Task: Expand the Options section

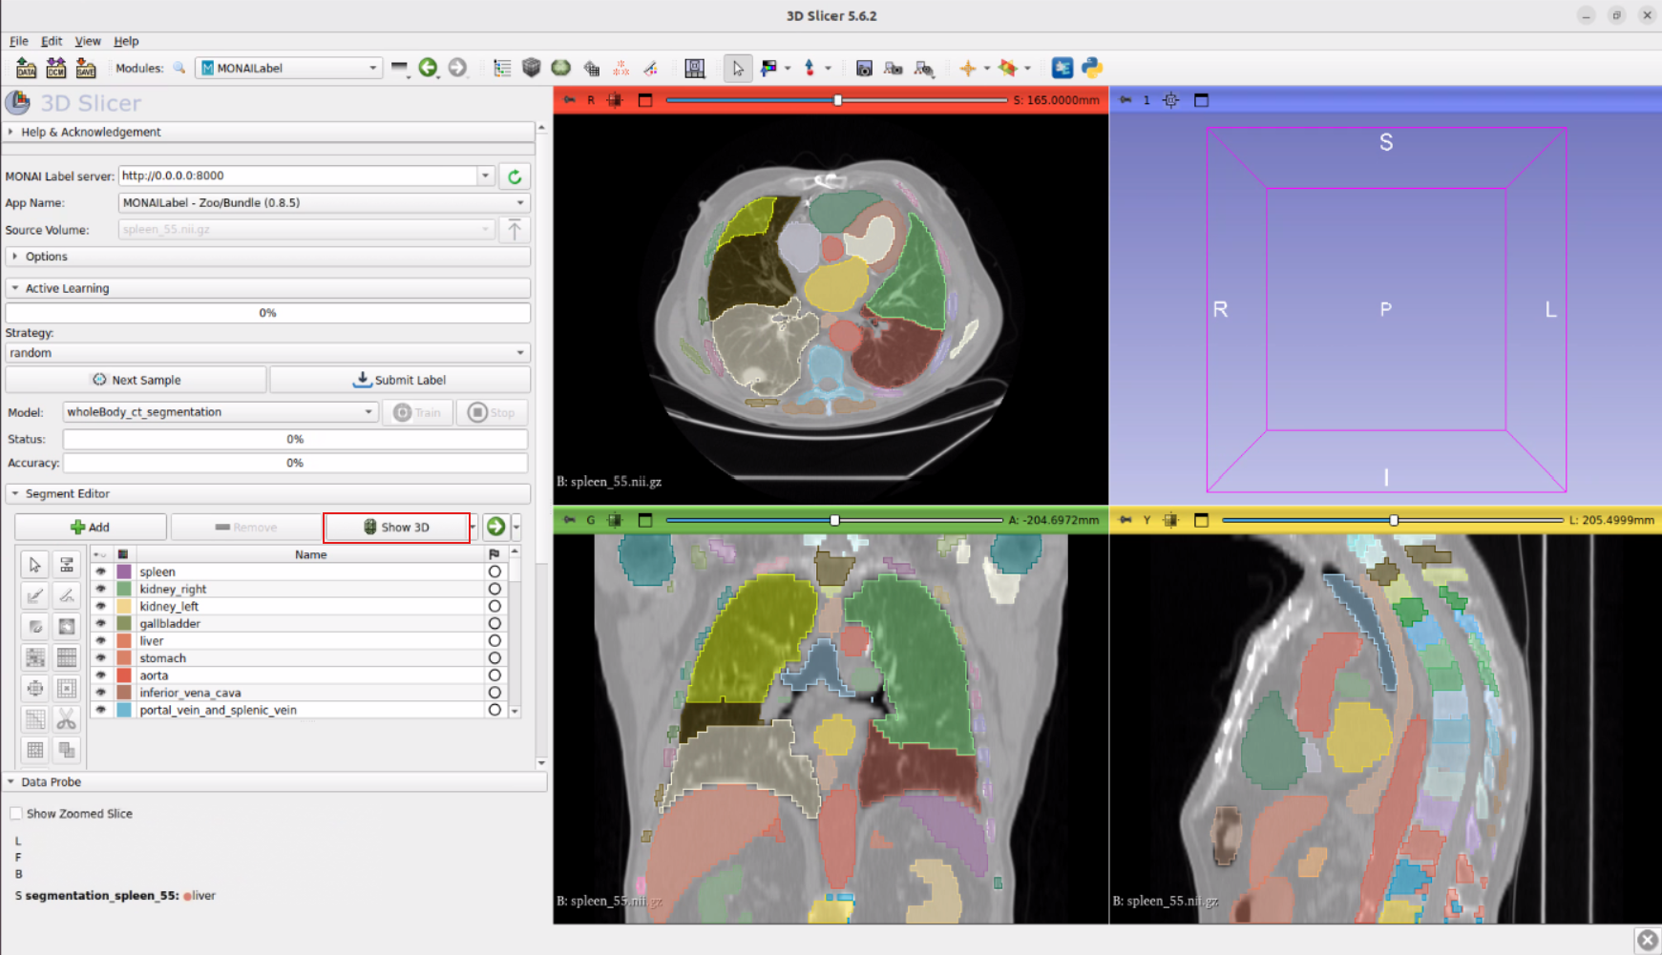Action: coord(46,257)
